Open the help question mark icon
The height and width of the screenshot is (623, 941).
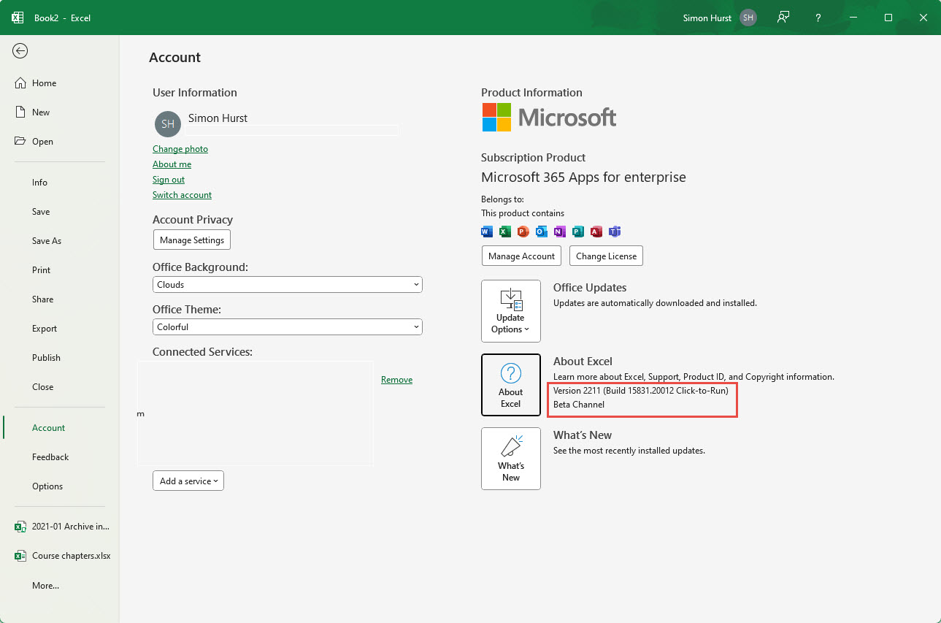819,18
